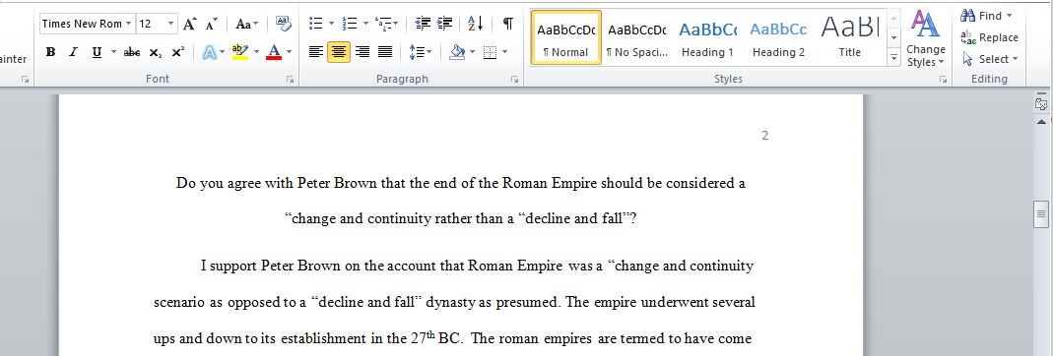Justify the paragraph text

click(x=385, y=51)
